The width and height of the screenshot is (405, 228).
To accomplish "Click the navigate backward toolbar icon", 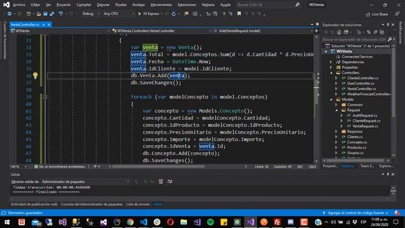I will point(9,14).
